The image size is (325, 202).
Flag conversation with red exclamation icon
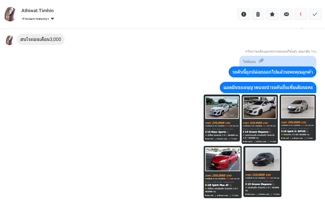point(301,14)
